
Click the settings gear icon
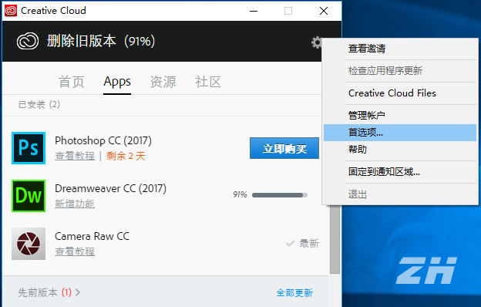point(316,42)
